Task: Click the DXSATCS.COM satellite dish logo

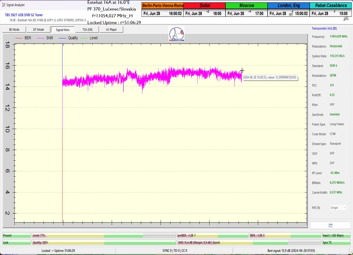Action: point(176,34)
